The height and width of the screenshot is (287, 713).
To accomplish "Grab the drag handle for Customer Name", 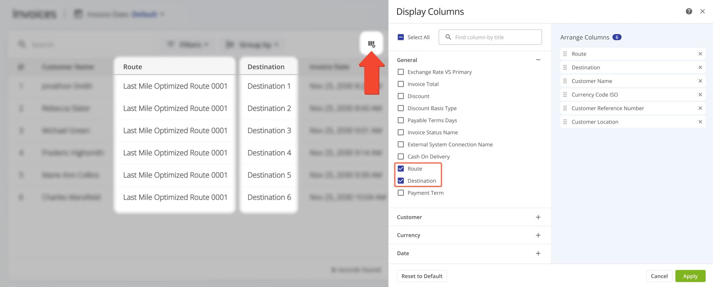I will (x=565, y=81).
